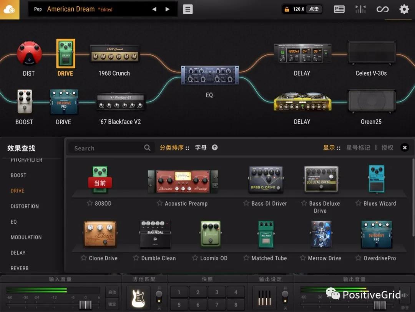Select the Overdrive Pro pedal in signal chain

point(64,102)
